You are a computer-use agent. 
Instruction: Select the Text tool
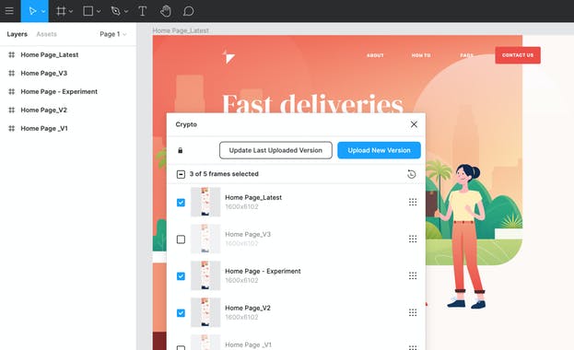pos(143,11)
